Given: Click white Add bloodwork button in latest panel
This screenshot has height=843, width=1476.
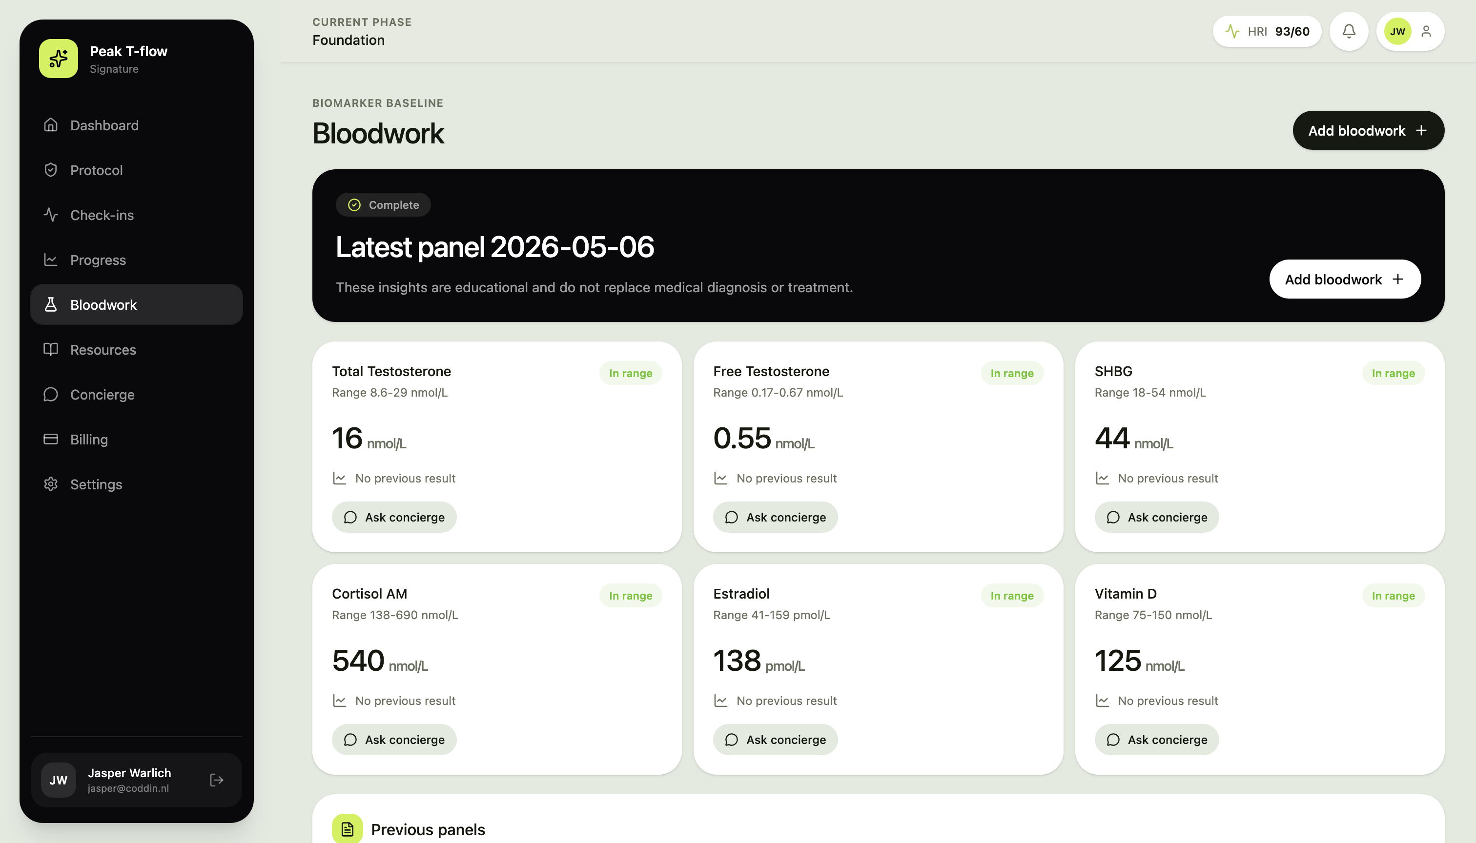Looking at the screenshot, I should (1345, 279).
